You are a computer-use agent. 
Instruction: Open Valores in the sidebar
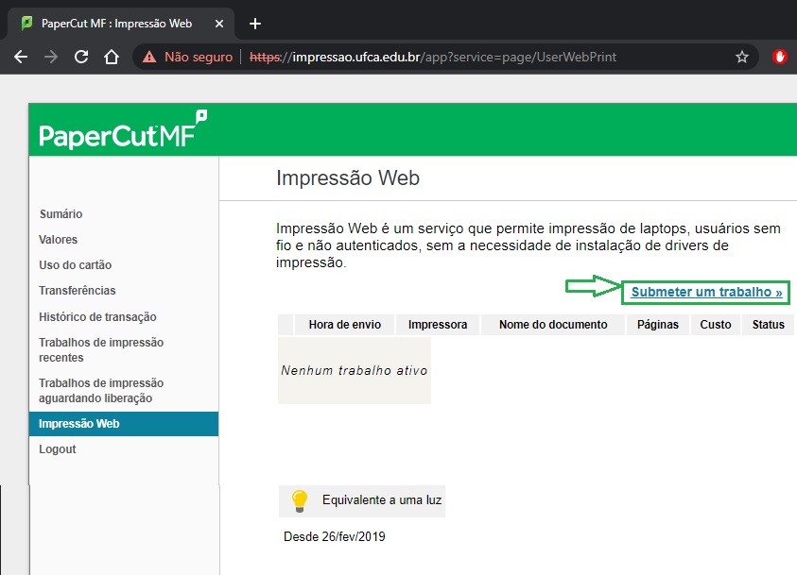[59, 240]
